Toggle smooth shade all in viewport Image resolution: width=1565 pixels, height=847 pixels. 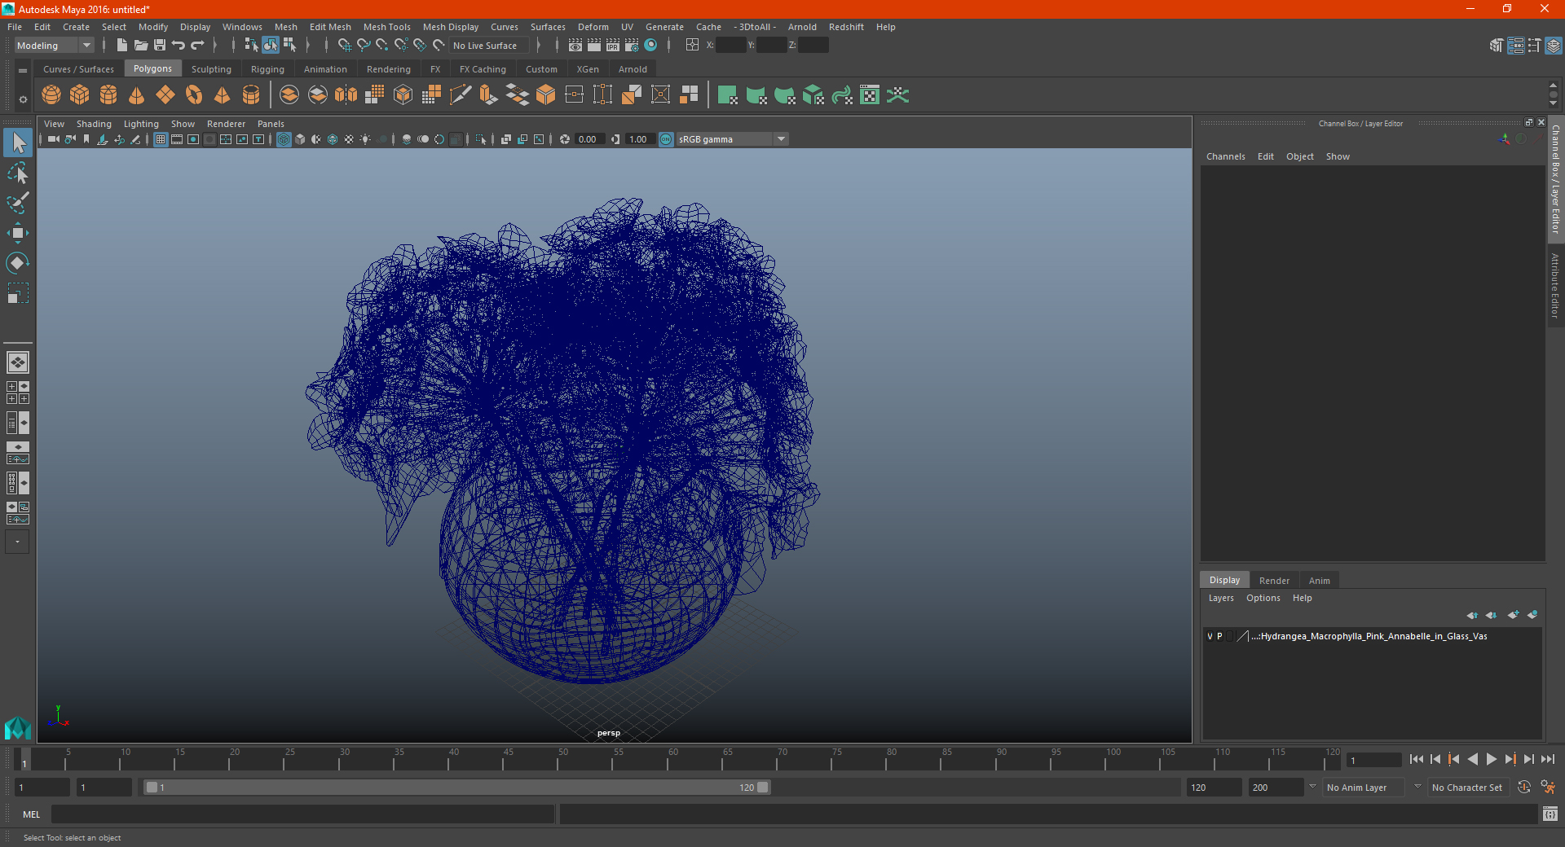(x=300, y=139)
